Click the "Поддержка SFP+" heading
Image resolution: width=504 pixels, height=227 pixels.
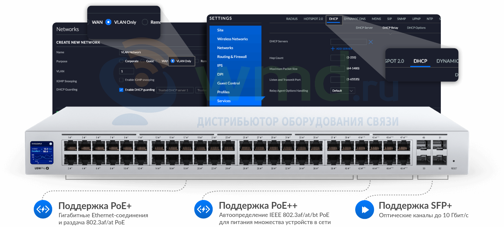(x=415, y=206)
